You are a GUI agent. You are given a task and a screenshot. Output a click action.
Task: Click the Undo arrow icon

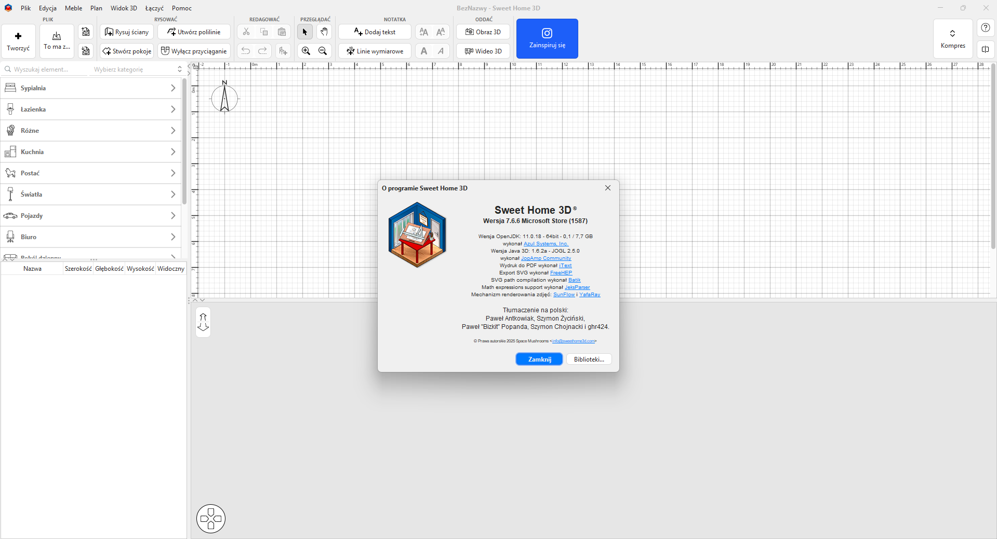pos(246,51)
